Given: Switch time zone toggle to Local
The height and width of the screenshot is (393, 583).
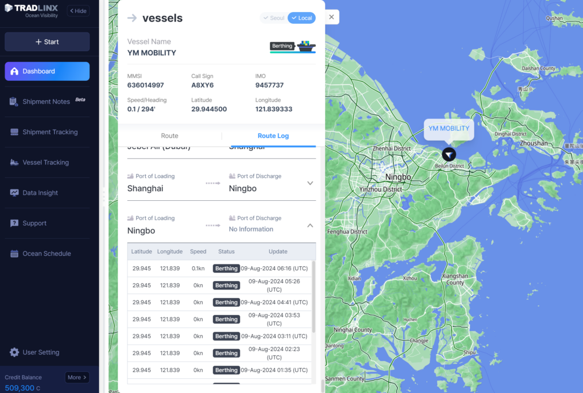Looking at the screenshot, I should [302, 18].
